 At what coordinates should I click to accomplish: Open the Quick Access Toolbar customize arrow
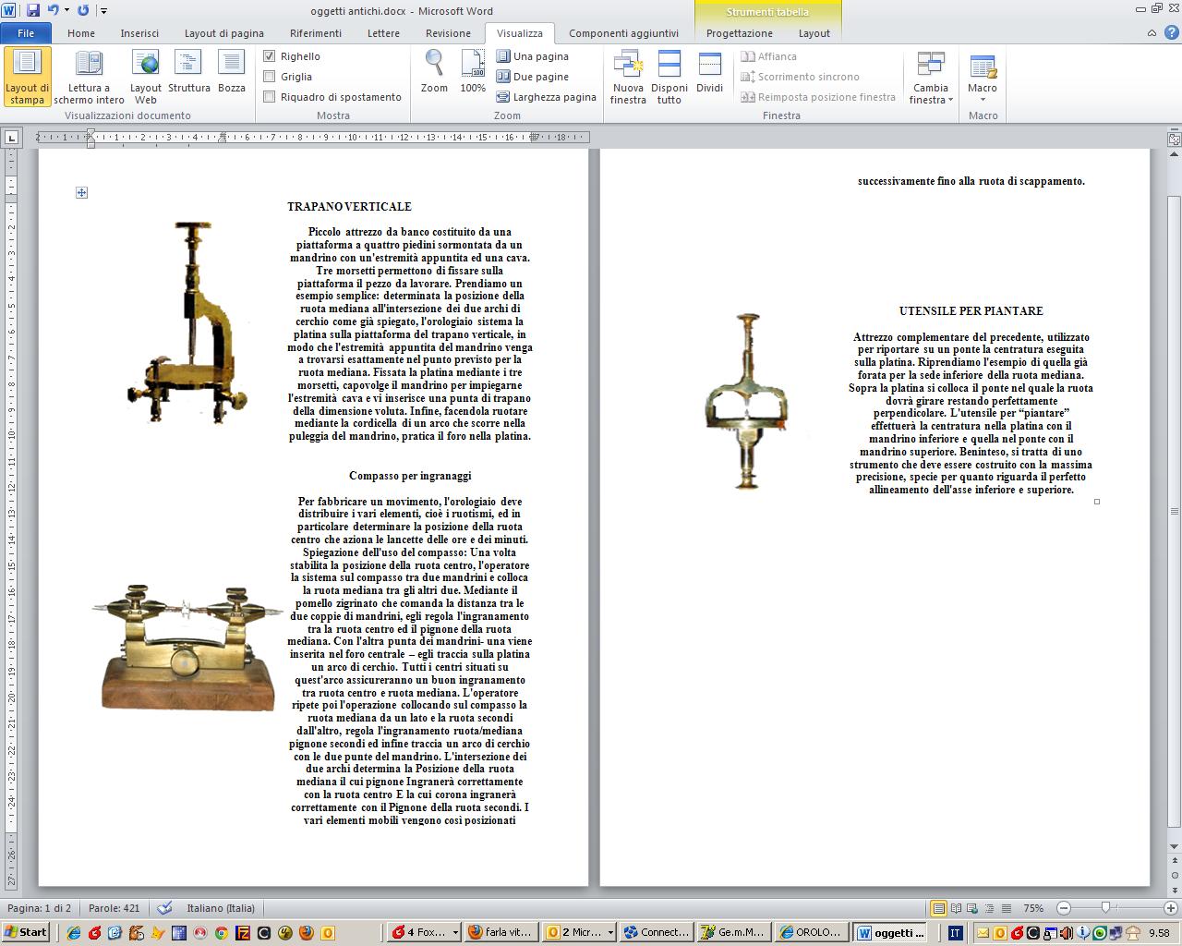103,11
